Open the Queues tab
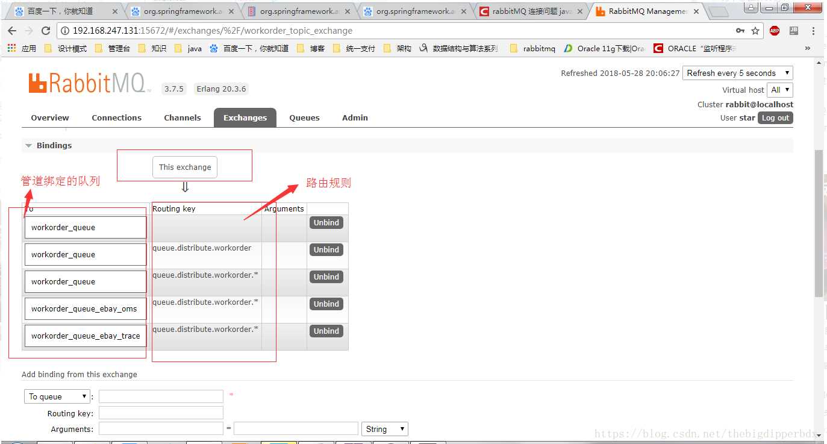 pyautogui.click(x=304, y=117)
